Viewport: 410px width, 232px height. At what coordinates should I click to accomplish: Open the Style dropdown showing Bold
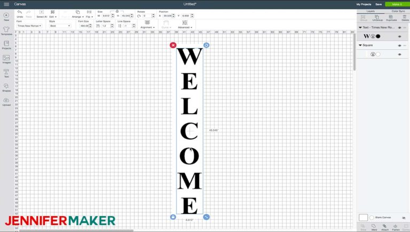60,26
